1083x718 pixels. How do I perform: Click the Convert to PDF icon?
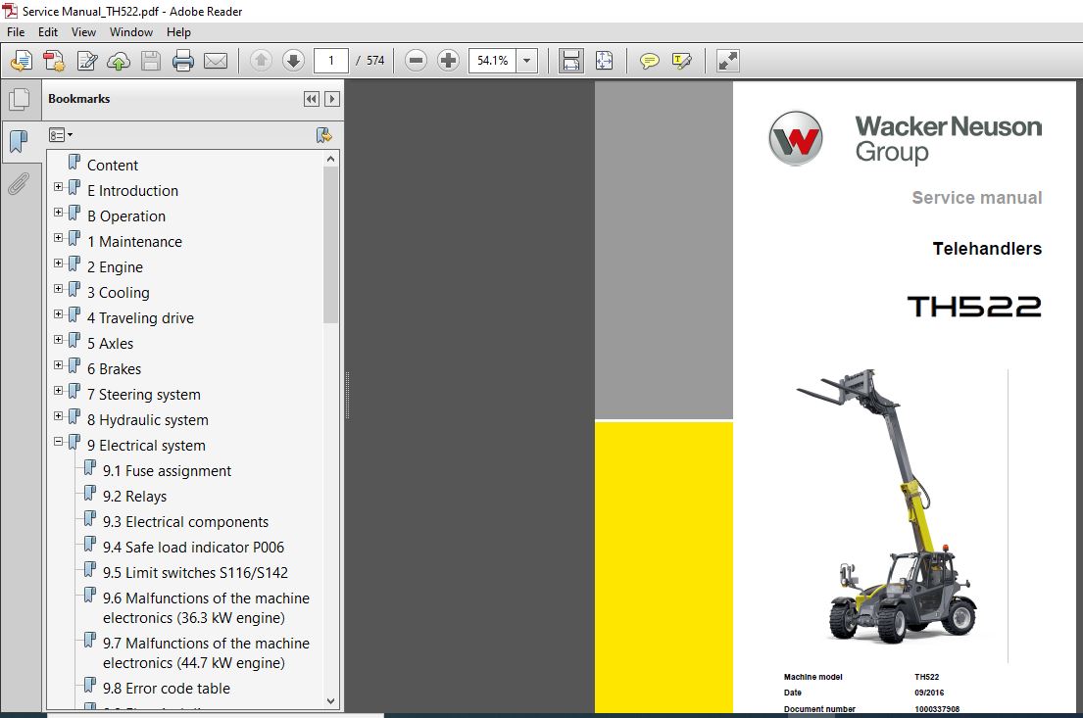click(54, 61)
